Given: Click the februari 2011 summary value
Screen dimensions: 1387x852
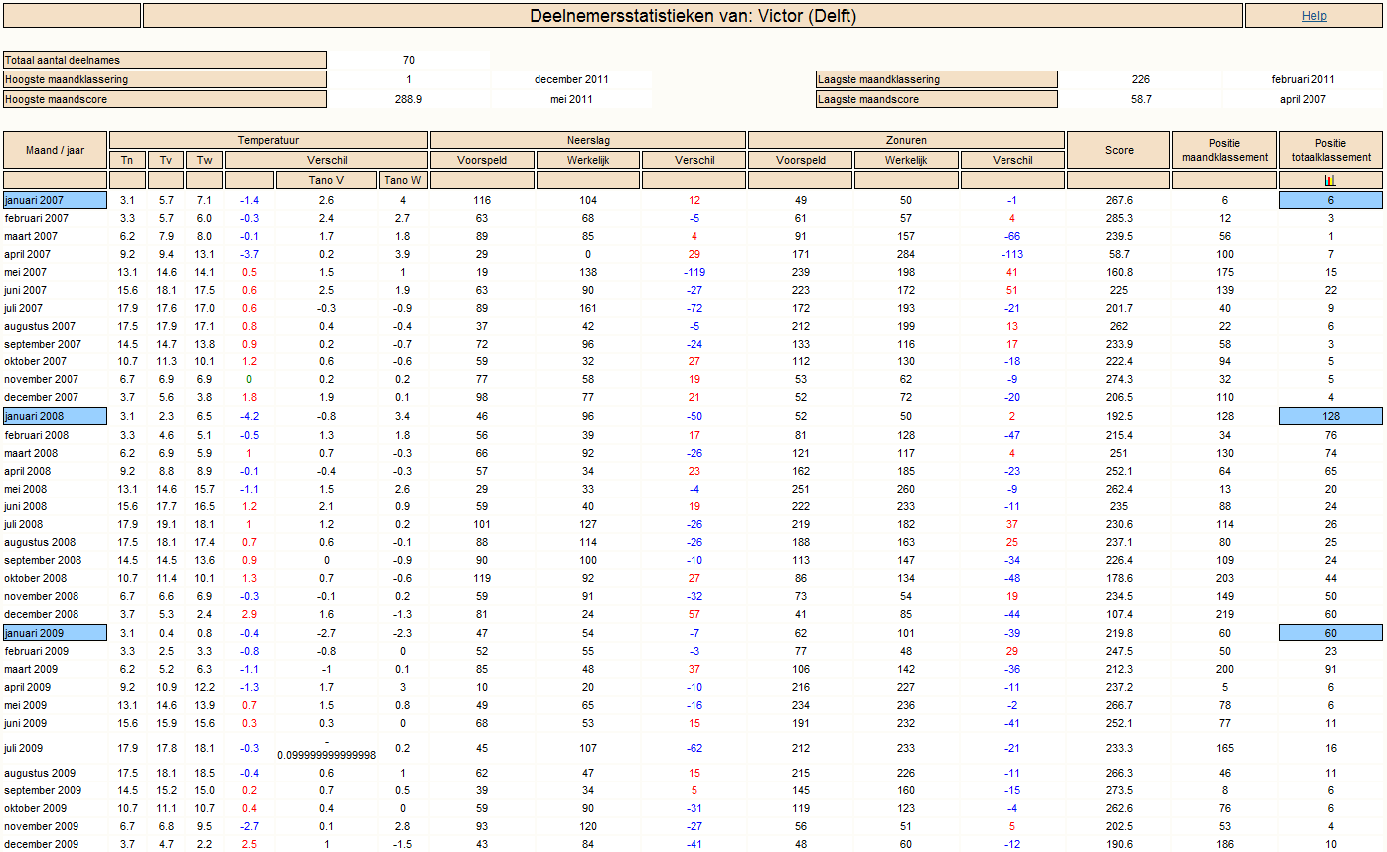Looking at the screenshot, I should pyautogui.click(x=1303, y=79).
